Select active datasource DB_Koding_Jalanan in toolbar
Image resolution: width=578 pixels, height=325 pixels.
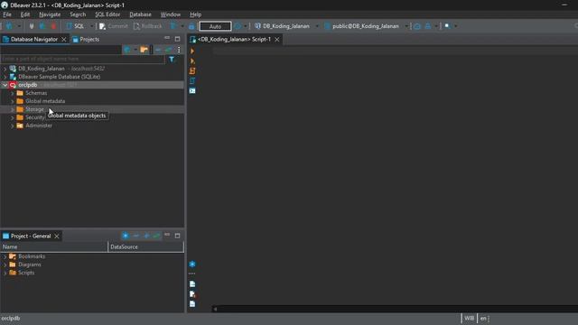(x=282, y=26)
